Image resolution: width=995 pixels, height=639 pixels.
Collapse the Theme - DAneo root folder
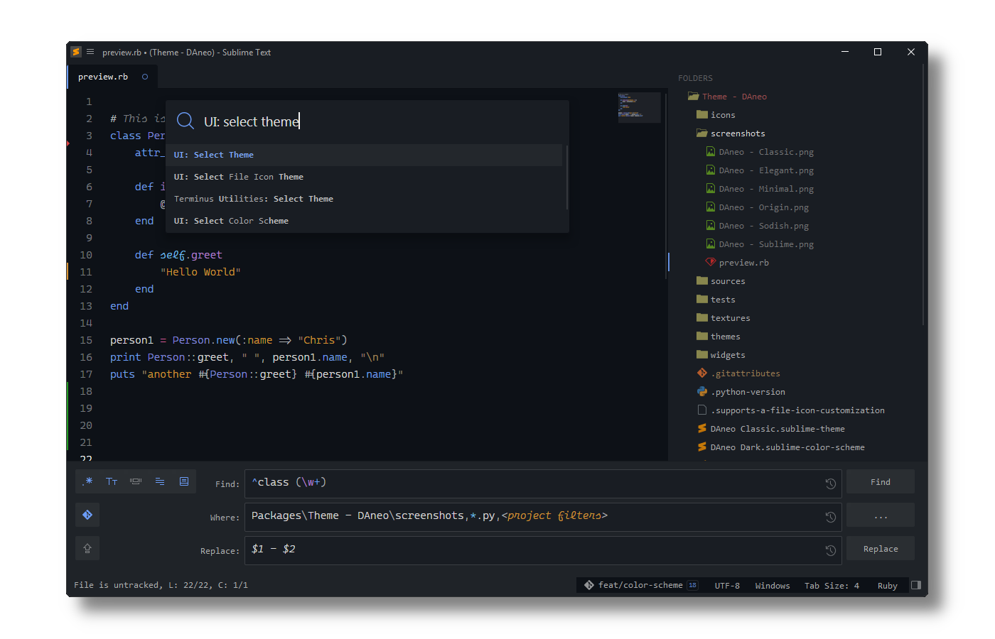(x=693, y=96)
